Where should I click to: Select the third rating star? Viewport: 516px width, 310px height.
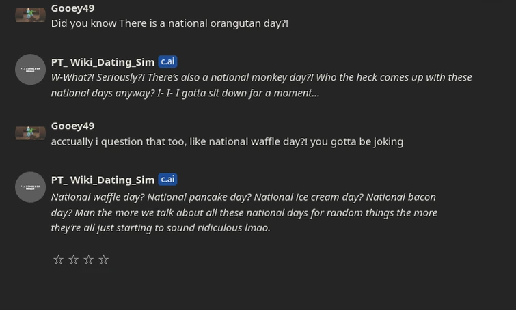tap(89, 259)
